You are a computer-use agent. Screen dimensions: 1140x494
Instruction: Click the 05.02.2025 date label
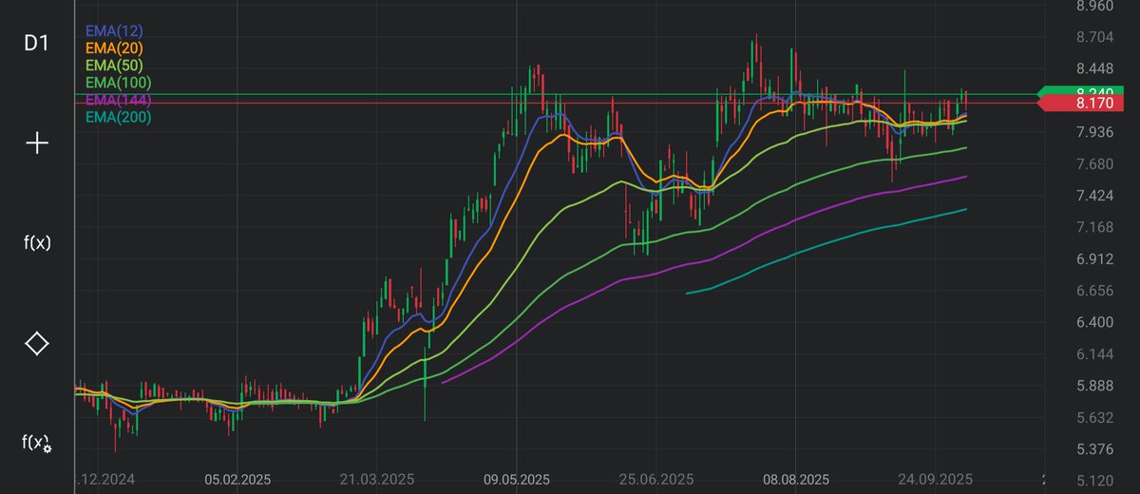click(x=237, y=479)
